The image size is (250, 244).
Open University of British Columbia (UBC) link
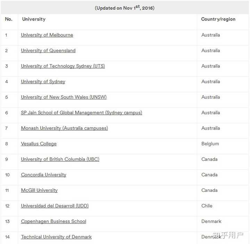tap(60, 159)
